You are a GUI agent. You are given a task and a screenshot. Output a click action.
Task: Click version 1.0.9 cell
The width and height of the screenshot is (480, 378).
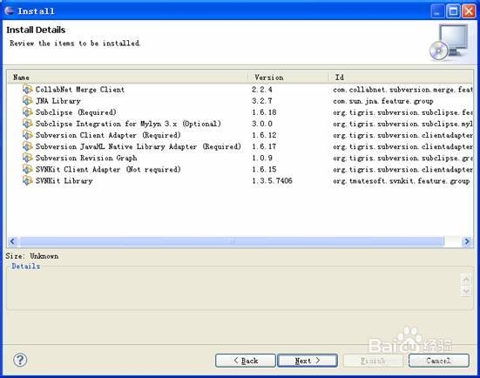pyautogui.click(x=262, y=158)
